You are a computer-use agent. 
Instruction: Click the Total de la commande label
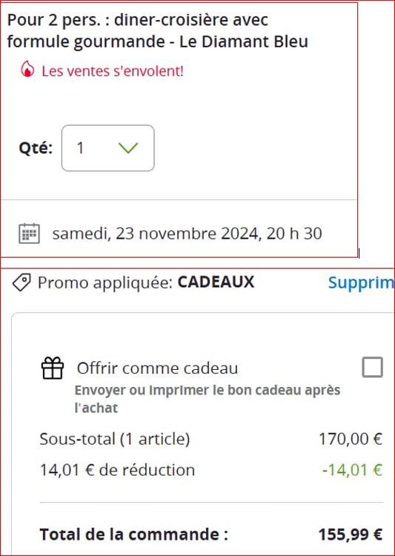[133, 534]
